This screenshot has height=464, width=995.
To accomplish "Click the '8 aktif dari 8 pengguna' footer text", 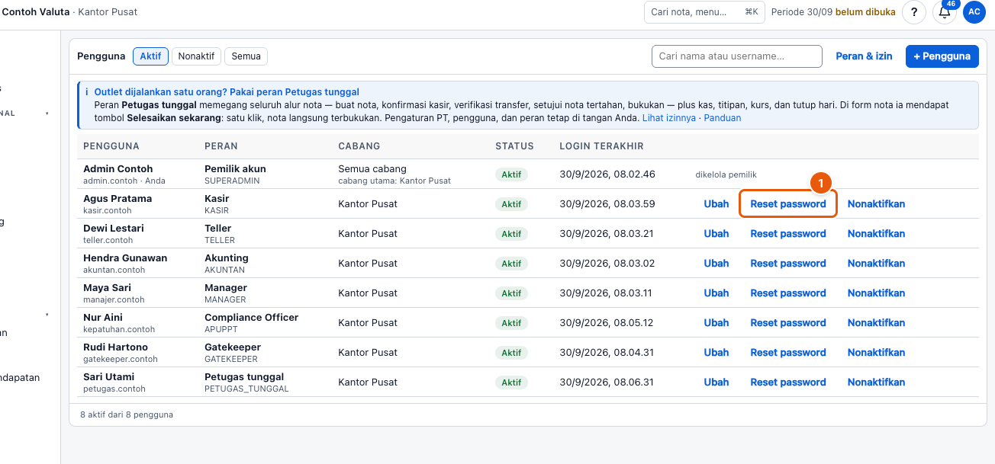I will pyautogui.click(x=127, y=415).
